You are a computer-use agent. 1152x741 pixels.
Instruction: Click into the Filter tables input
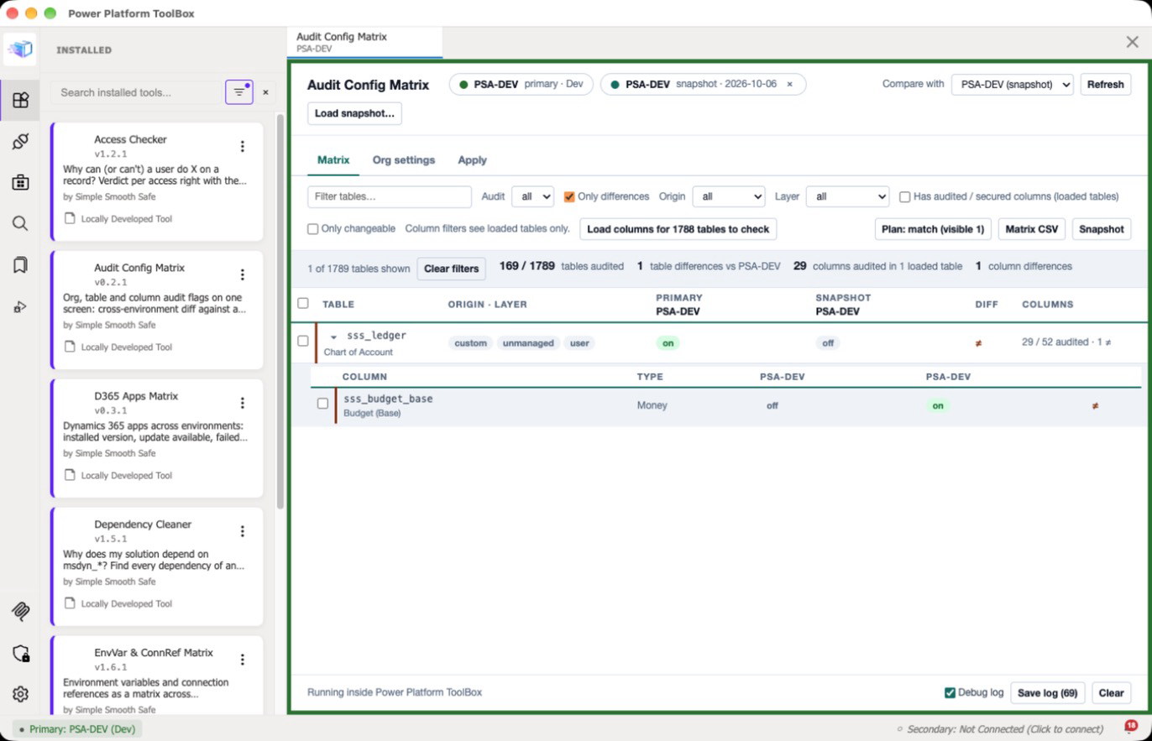pyautogui.click(x=390, y=196)
